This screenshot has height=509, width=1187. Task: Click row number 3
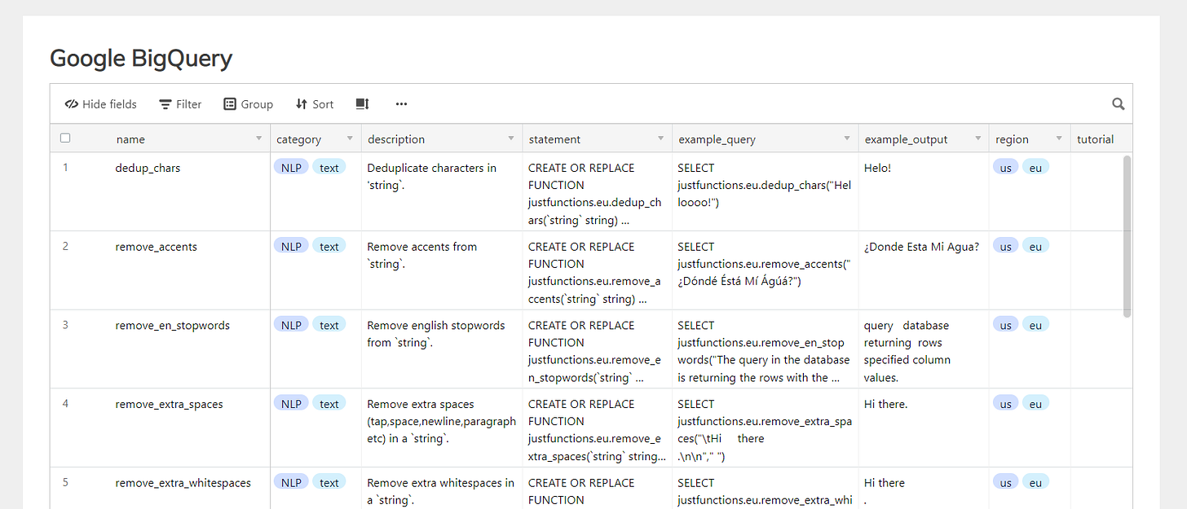coord(65,325)
